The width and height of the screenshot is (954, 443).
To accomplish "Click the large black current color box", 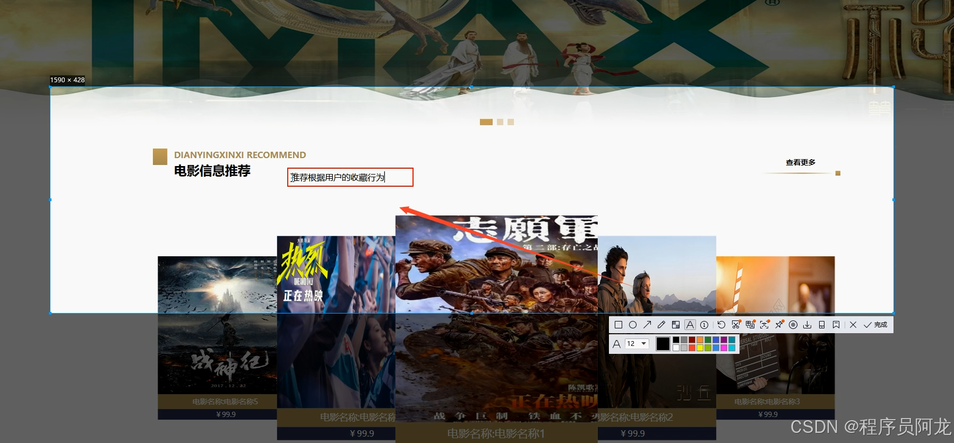I will click(x=663, y=344).
